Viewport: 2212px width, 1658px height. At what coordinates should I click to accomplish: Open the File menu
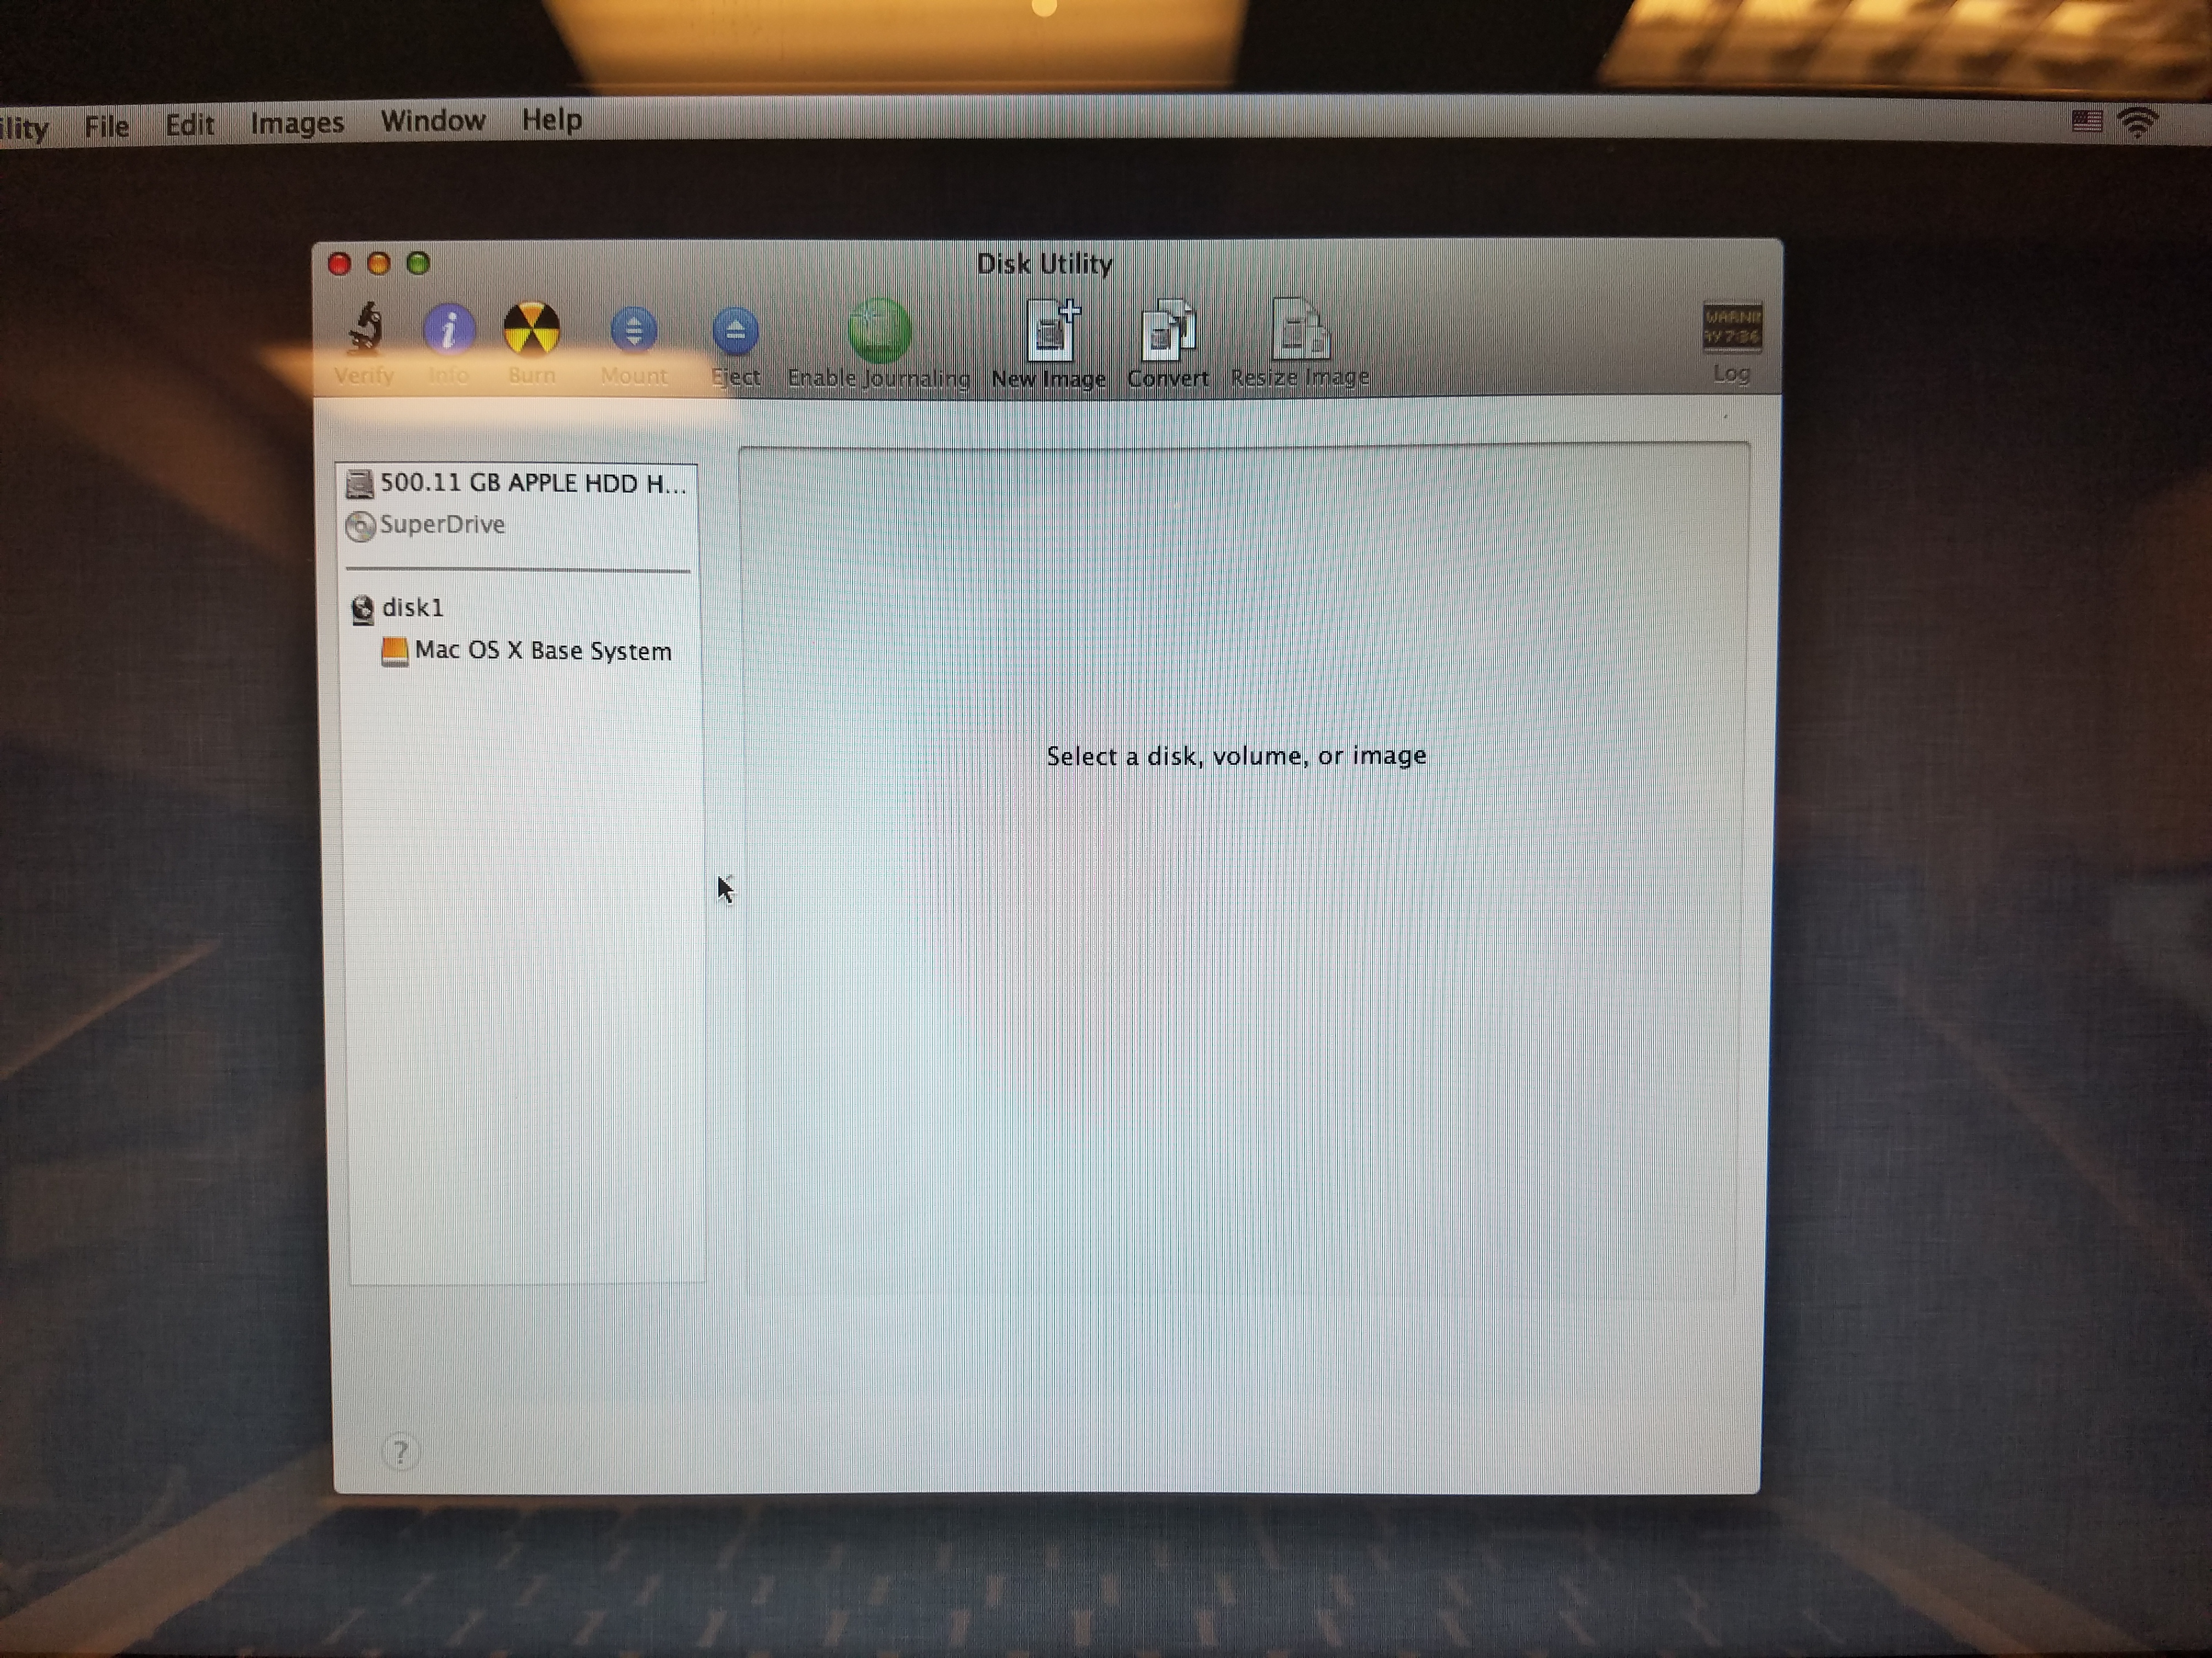pos(106,126)
